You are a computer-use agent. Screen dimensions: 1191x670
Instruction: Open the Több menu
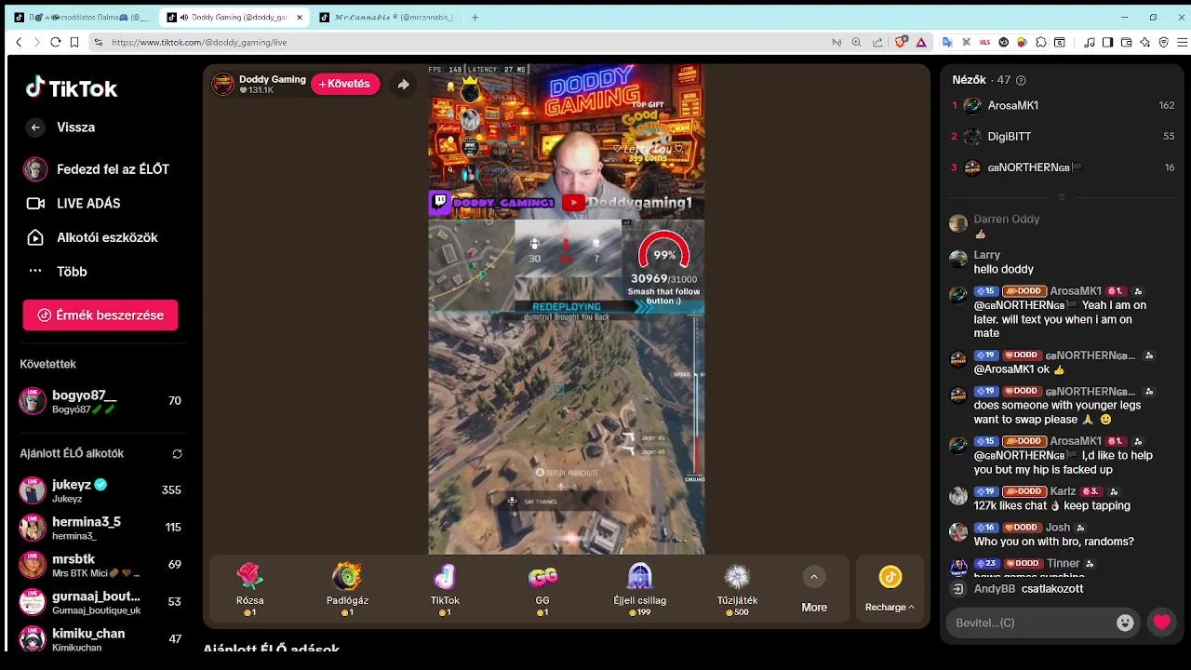(57, 272)
